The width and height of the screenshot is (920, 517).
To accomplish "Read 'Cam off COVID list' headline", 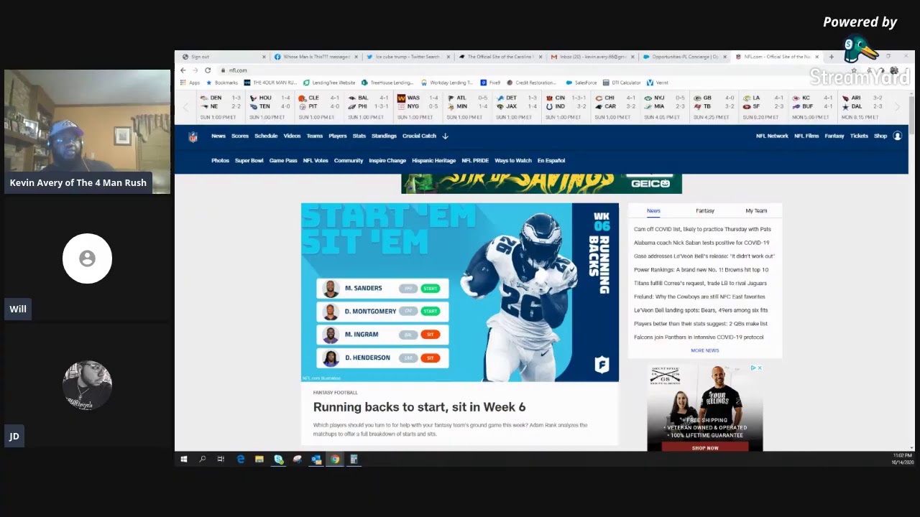I will point(702,229).
